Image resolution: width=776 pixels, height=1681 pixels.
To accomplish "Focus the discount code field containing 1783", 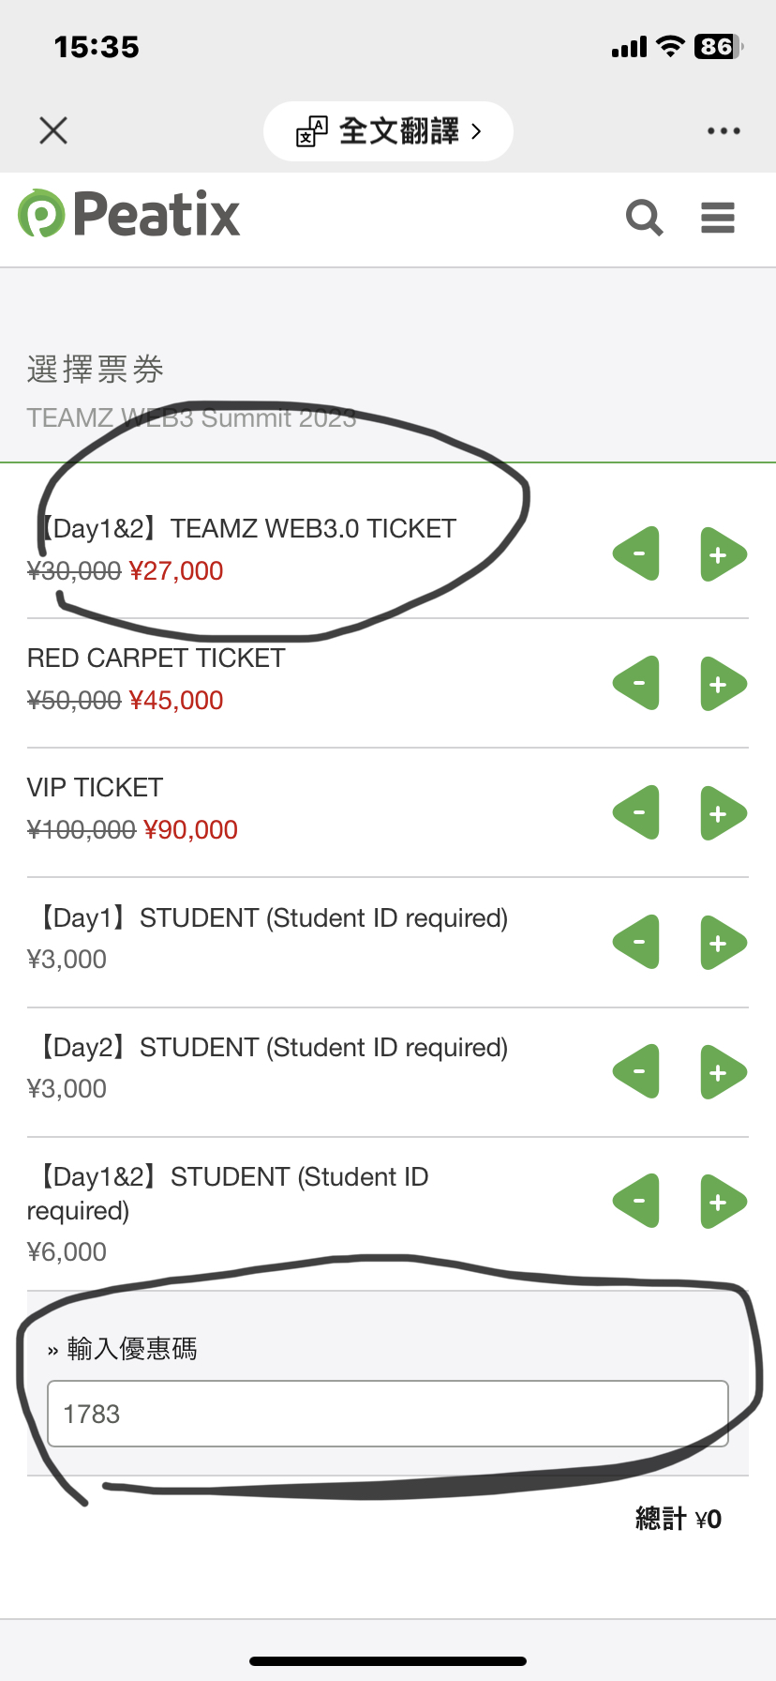I will coord(388,1414).
